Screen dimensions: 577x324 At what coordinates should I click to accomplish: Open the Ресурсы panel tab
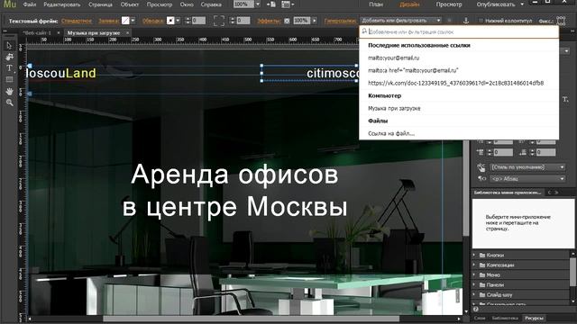pos(534,318)
